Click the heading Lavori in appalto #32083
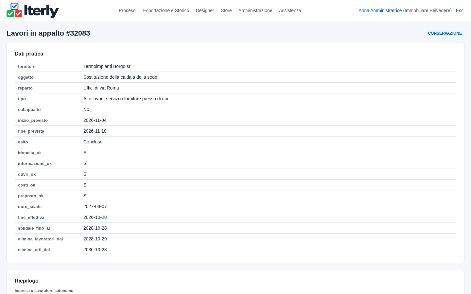The image size is (471, 294). pos(48,33)
